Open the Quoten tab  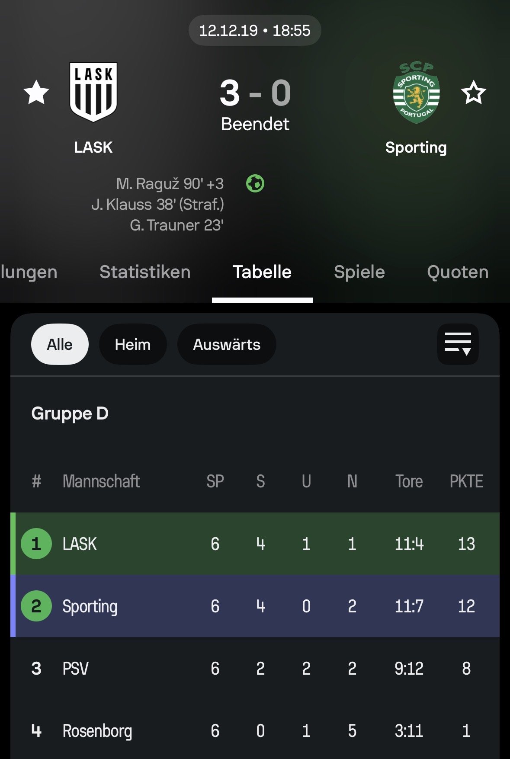(x=458, y=272)
